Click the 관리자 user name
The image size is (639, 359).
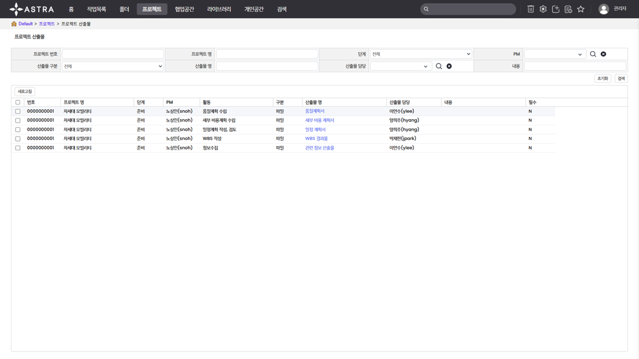pos(620,9)
